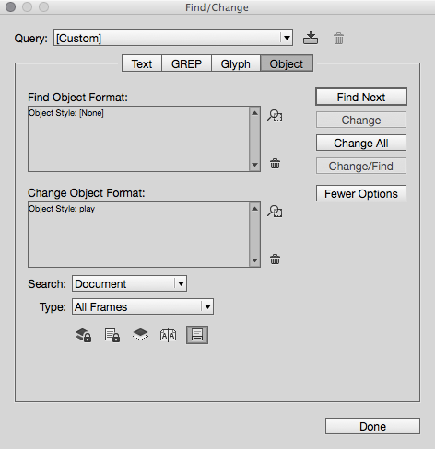Screen dimensions: 435x449
Task: Switch to the Glyph tab
Action: pyautogui.click(x=236, y=63)
